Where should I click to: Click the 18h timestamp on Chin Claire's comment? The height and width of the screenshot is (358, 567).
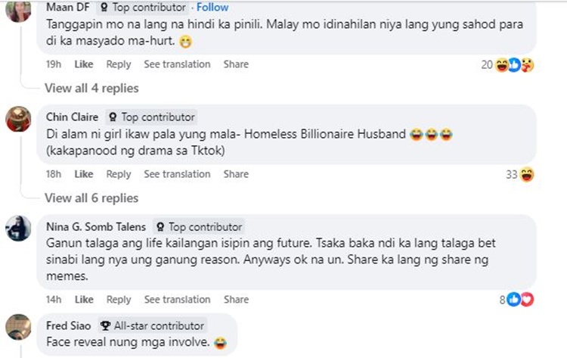tap(54, 174)
